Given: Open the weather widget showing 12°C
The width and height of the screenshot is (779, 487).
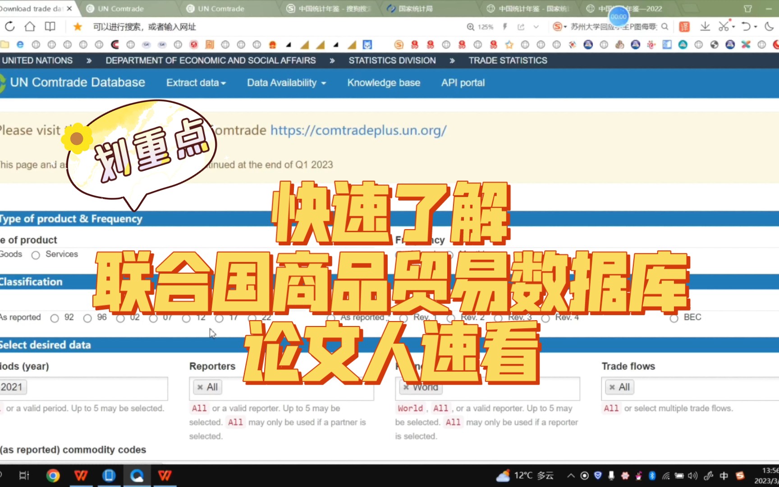Looking at the screenshot, I should tap(525, 475).
